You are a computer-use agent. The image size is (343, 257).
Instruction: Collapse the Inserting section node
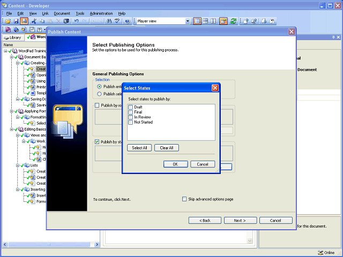coord(18,190)
